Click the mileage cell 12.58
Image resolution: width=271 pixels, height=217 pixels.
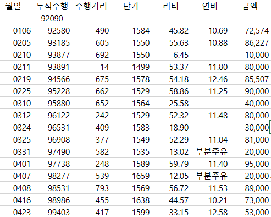[209, 211]
